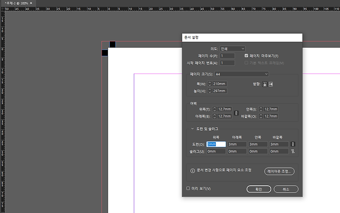Click the 확인 button
Screen dimensions: 340x213
click(259, 189)
